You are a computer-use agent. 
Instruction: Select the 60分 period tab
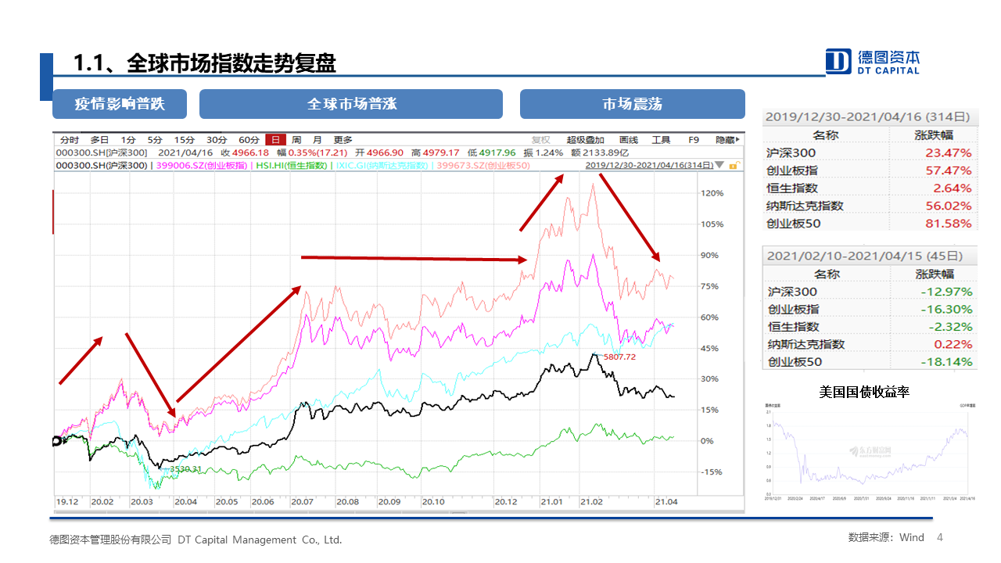[249, 140]
